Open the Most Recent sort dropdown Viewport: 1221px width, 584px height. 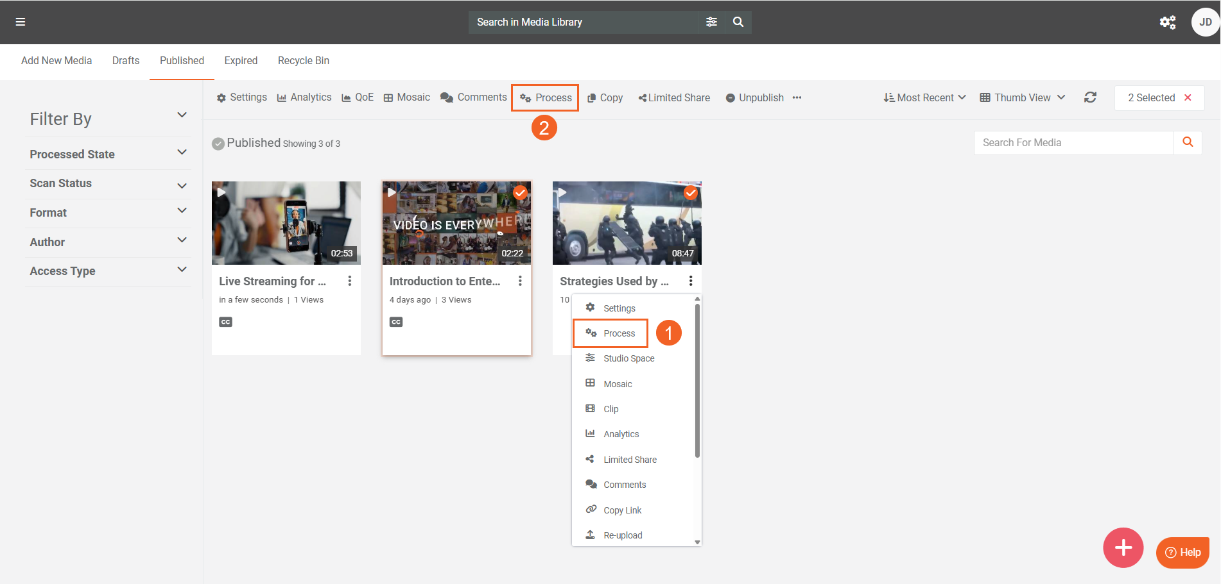(924, 97)
